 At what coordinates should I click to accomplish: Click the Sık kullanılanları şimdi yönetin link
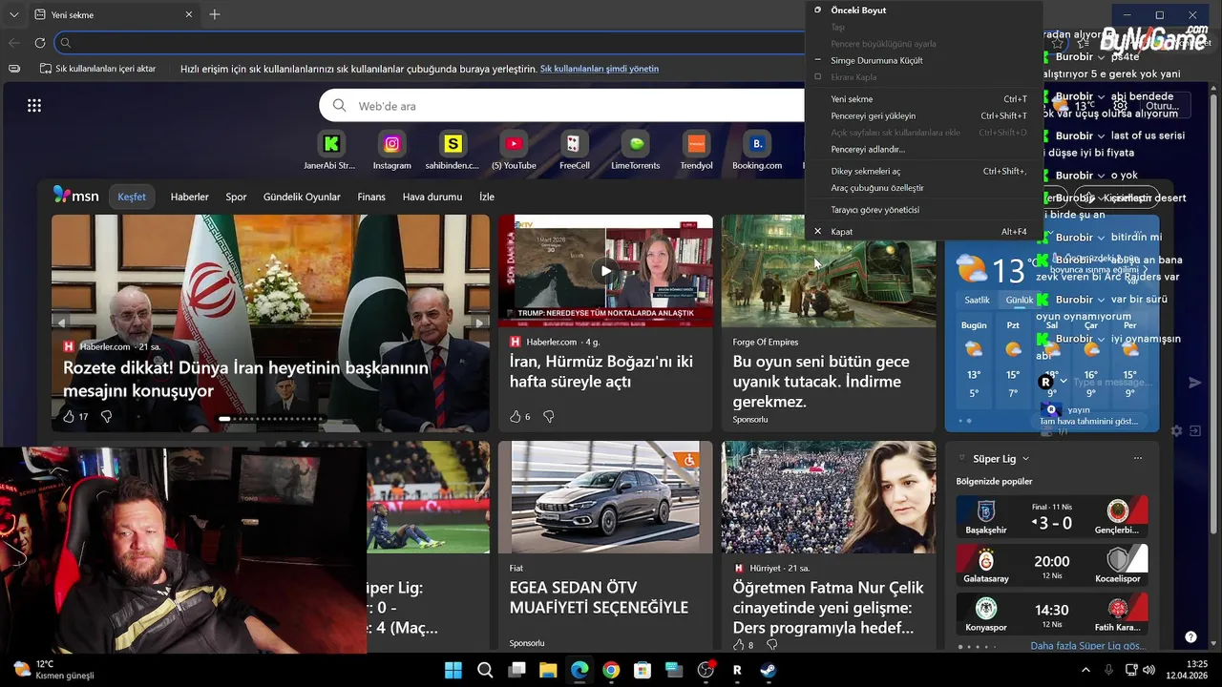click(x=600, y=69)
